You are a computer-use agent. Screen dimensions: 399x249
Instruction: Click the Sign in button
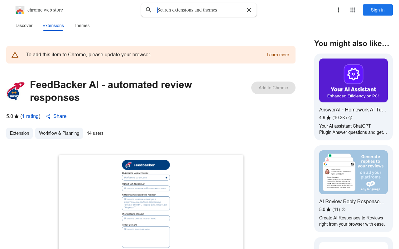378,10
